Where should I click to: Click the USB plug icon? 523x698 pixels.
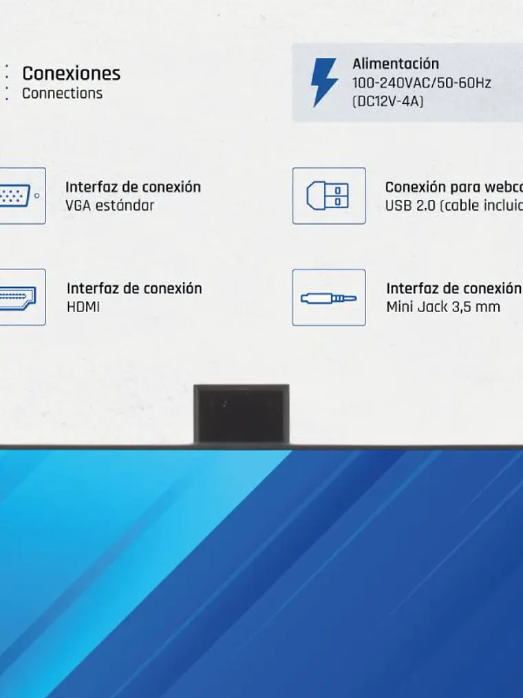329,196
